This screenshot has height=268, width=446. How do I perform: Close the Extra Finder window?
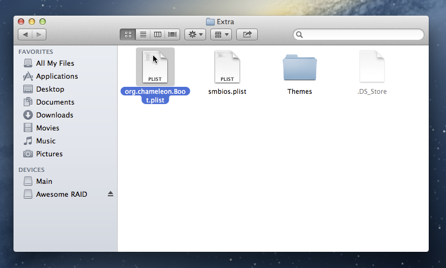21,22
